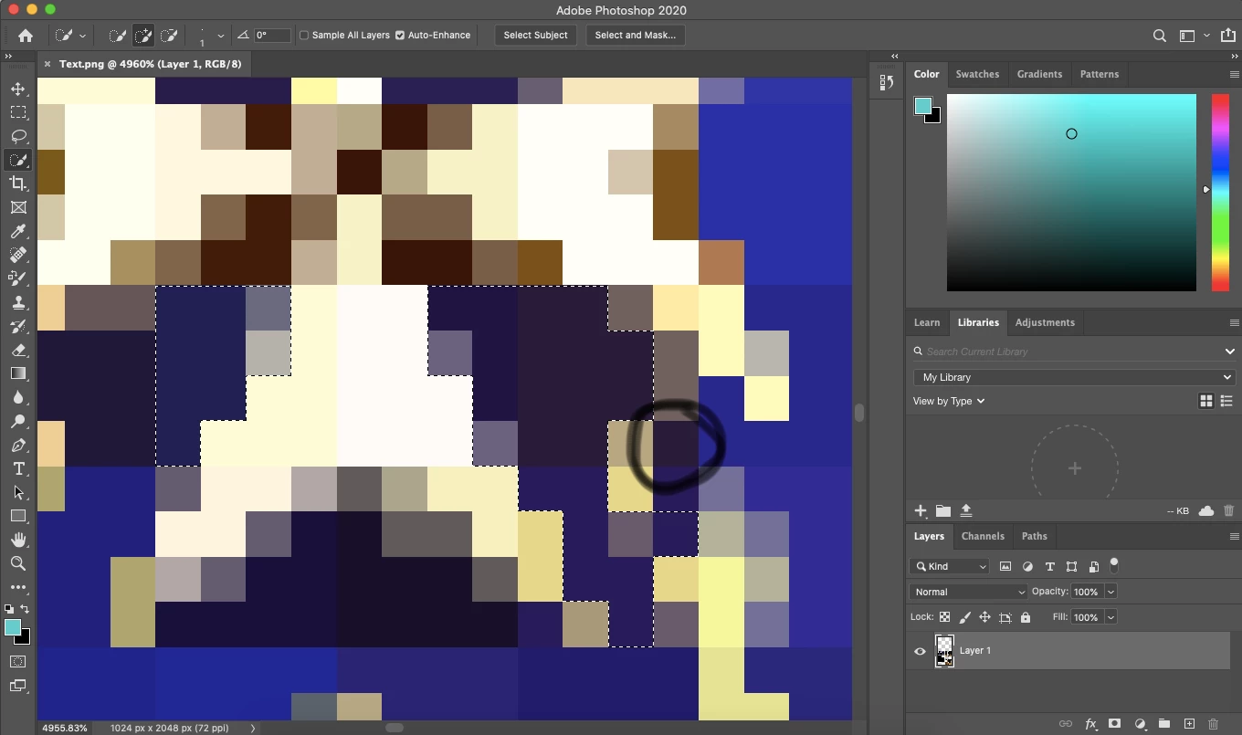Select the Zoom tool
The width and height of the screenshot is (1242, 735).
[x=17, y=563]
